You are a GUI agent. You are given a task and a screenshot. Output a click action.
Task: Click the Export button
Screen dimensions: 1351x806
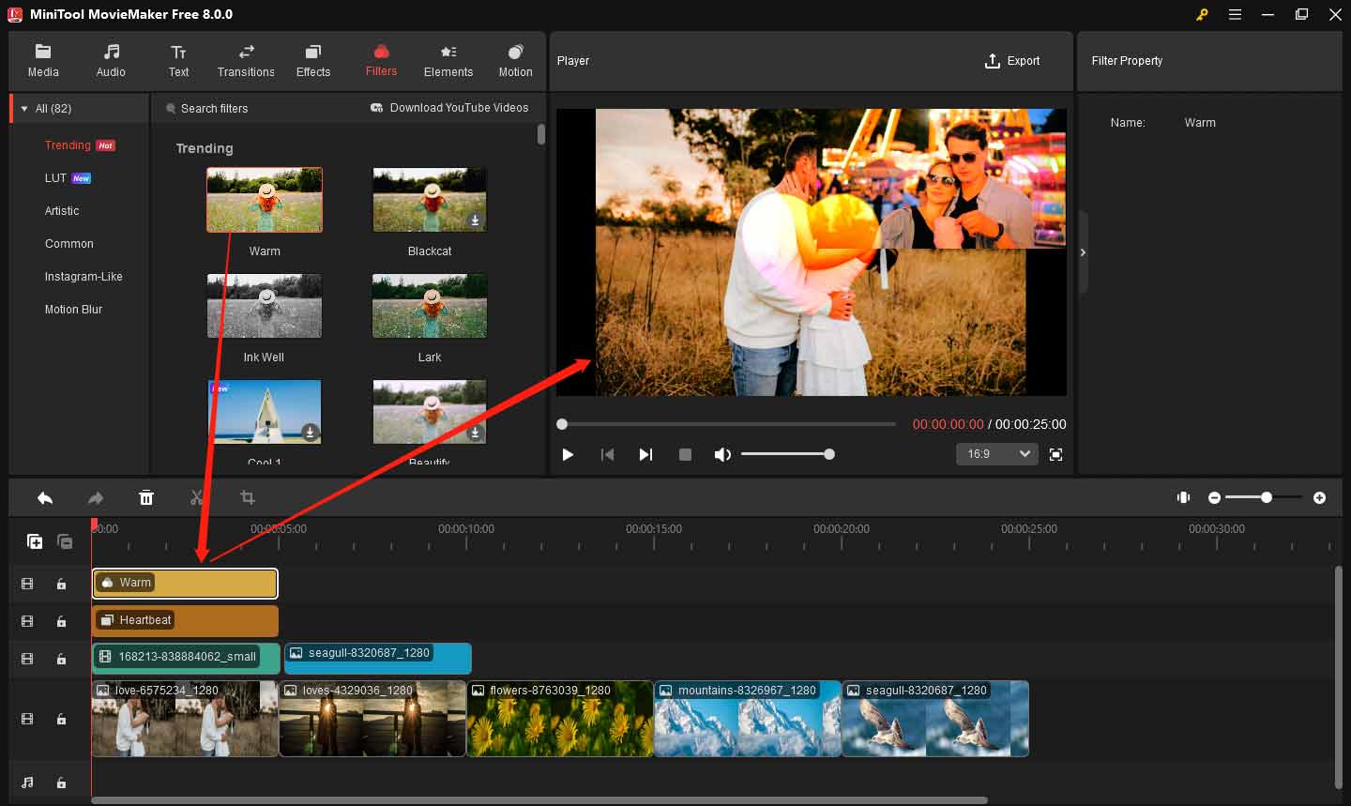coord(1012,61)
